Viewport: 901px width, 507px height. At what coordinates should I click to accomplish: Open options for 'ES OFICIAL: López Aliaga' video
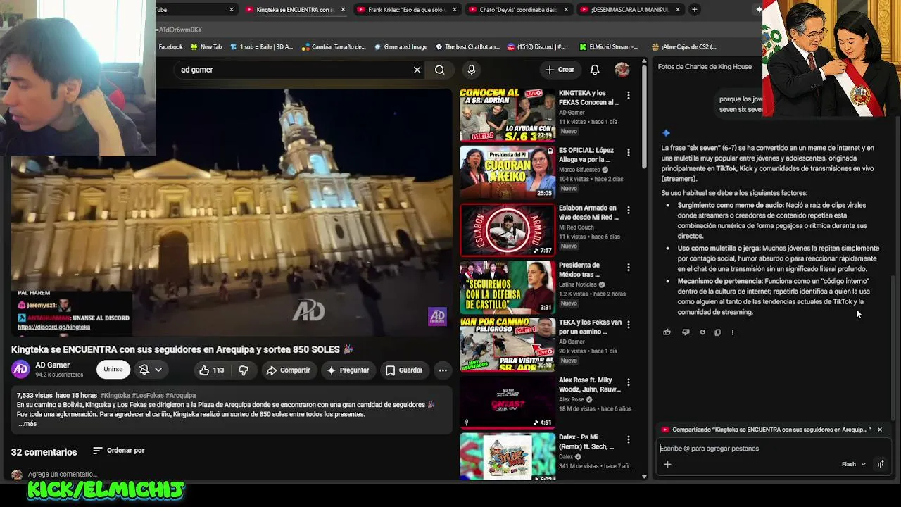[629, 152]
